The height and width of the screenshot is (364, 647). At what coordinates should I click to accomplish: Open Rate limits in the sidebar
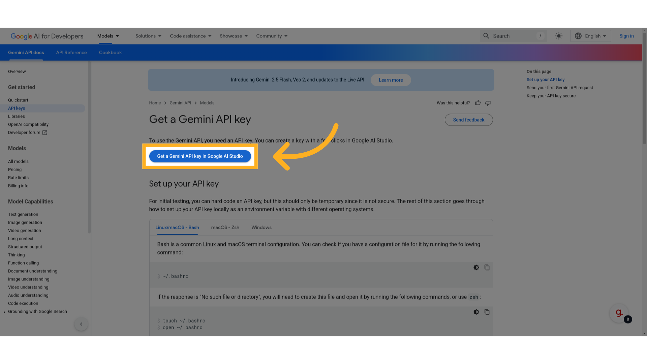click(18, 178)
